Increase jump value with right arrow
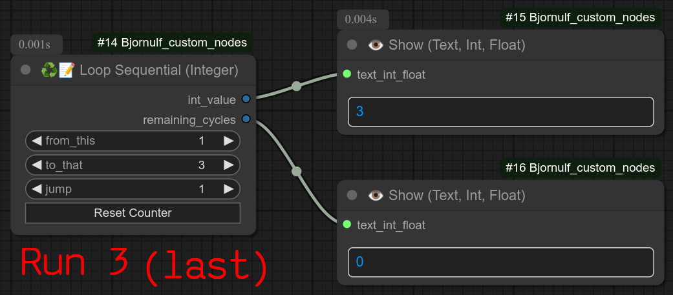 (x=228, y=189)
